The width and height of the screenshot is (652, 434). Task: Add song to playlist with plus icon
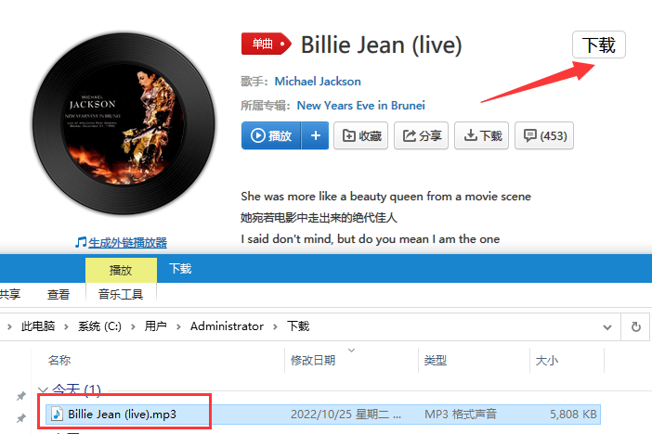click(315, 135)
